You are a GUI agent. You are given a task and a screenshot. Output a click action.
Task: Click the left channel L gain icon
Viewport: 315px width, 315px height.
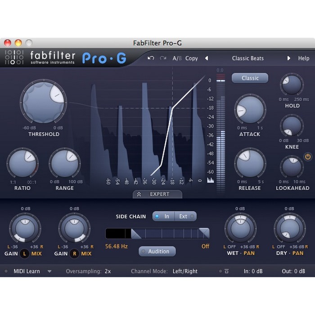click(25, 253)
